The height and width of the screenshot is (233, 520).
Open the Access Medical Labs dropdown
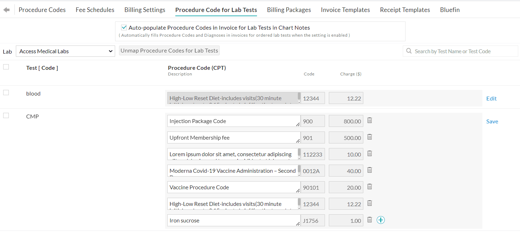coord(65,51)
